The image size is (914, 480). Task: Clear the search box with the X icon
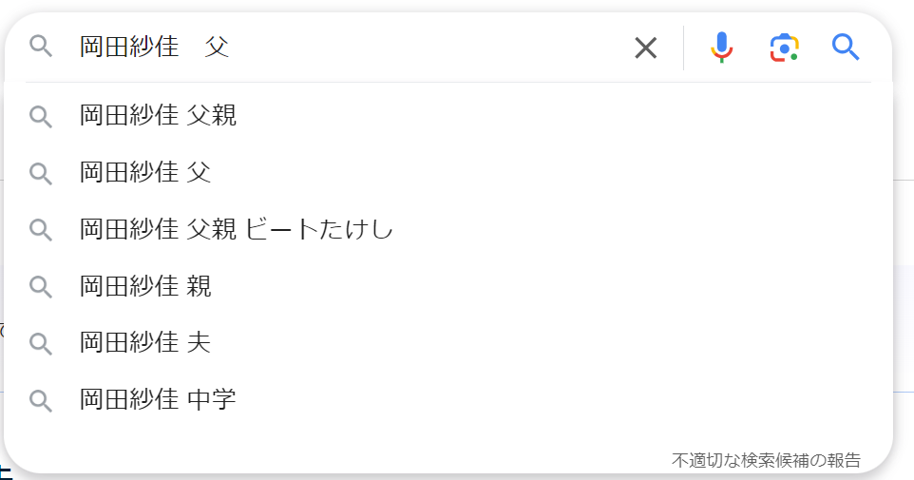(645, 48)
